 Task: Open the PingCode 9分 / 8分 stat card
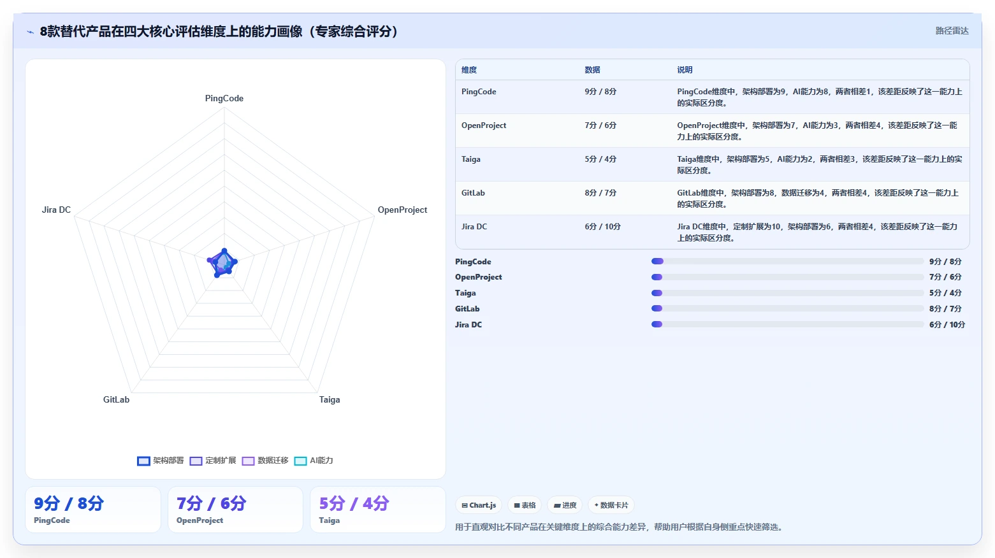point(93,510)
